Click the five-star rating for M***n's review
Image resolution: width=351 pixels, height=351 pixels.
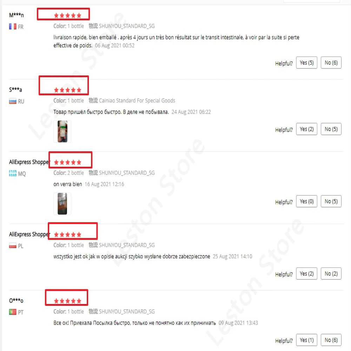coord(68,16)
